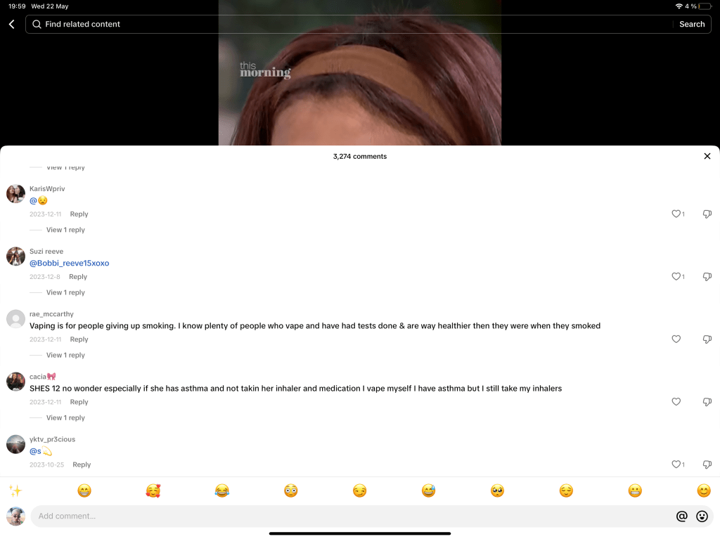
Task: Tap the back arrow at top left
Action: coord(11,25)
